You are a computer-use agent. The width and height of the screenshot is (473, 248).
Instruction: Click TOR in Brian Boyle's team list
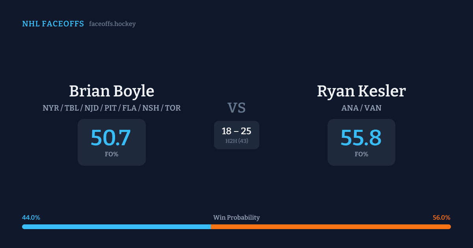point(173,108)
